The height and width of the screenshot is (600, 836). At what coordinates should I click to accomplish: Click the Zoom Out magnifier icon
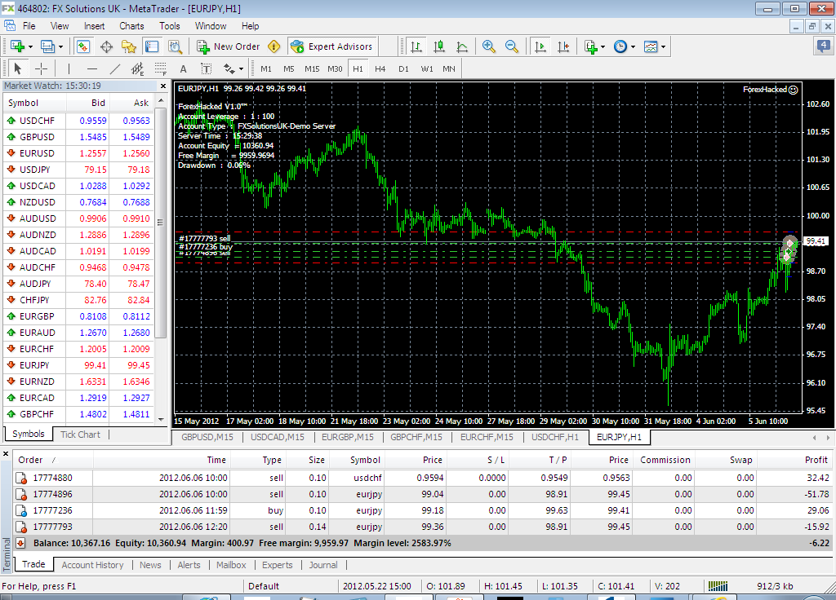coord(512,46)
